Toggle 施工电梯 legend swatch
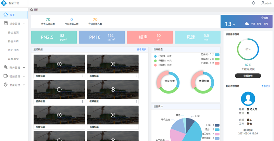The width and height of the screenshot is (274, 141). (x=217, y=134)
